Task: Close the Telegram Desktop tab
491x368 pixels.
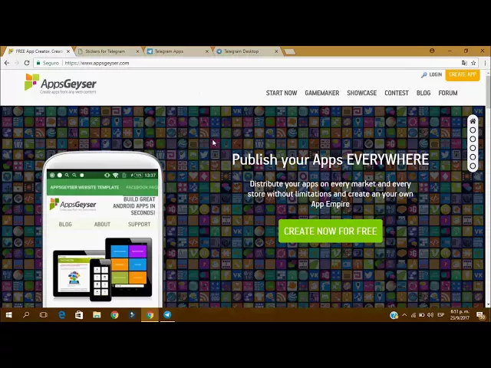Action: pyautogui.click(x=276, y=51)
